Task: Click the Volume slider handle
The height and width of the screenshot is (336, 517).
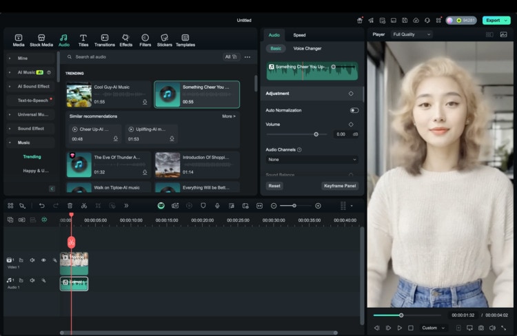Action: [x=316, y=134]
